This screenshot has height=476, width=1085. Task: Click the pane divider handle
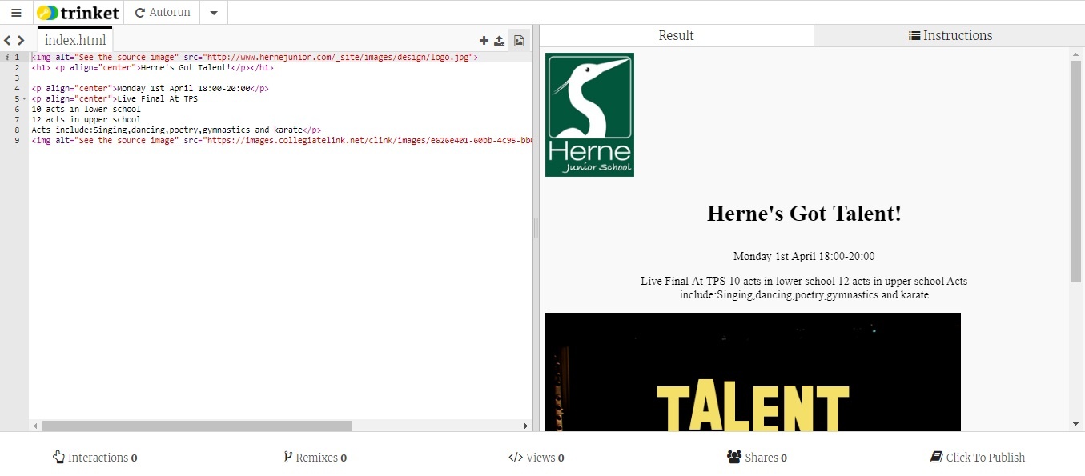[x=536, y=229]
